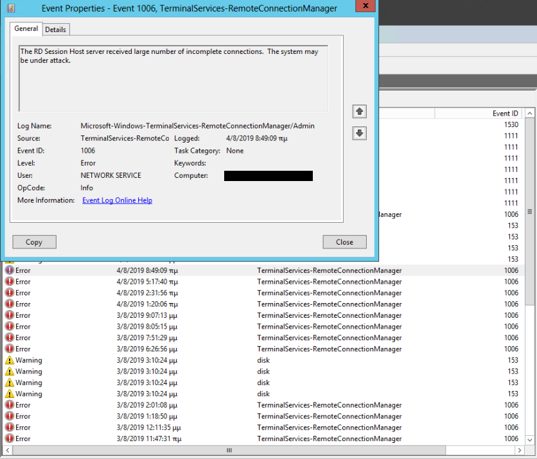The width and height of the screenshot is (537, 459).
Task: Click error icon of 3/8/2019 11:47:31 row
Action: [x=10, y=438]
